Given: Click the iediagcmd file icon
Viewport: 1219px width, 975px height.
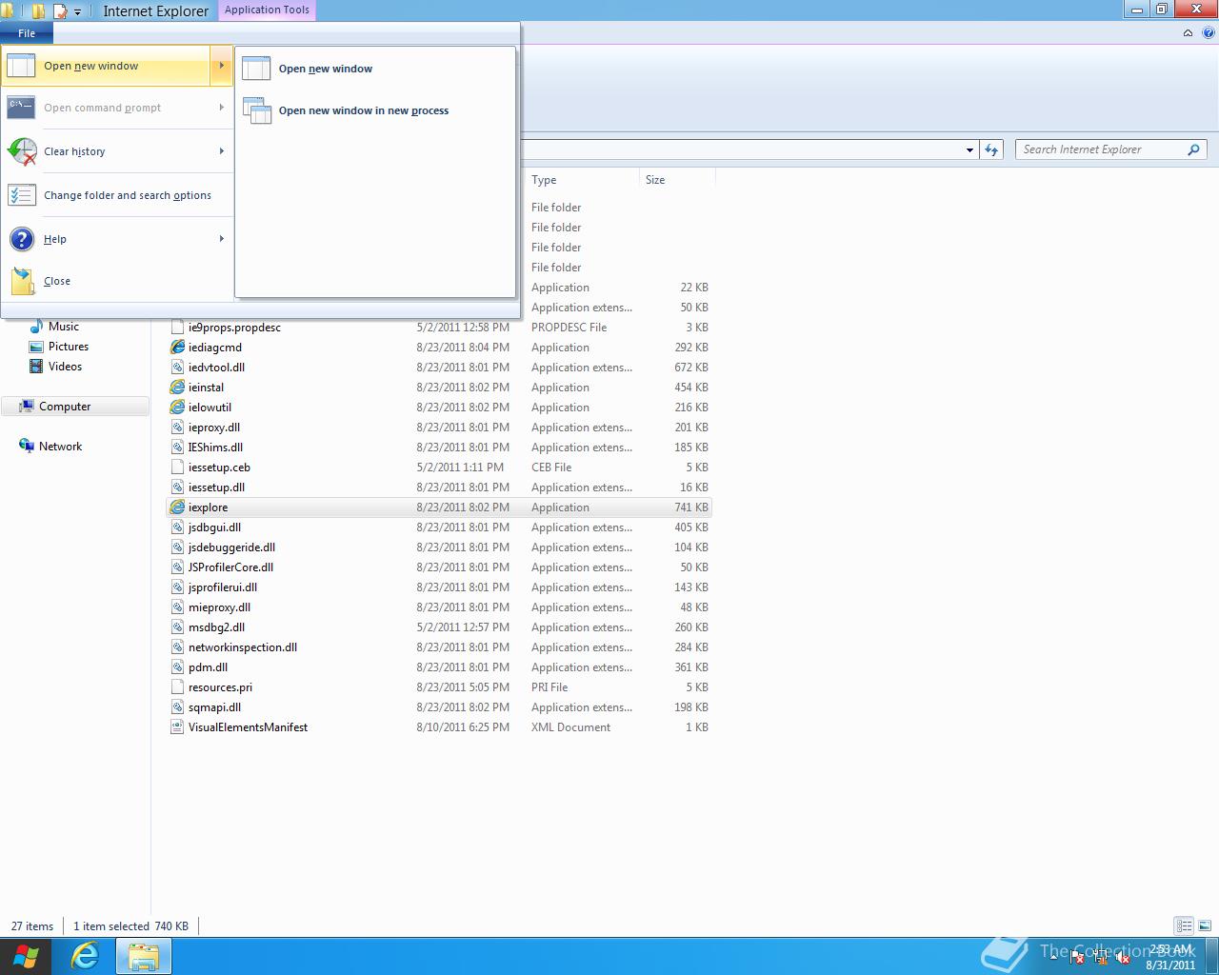Looking at the screenshot, I should tap(177, 348).
